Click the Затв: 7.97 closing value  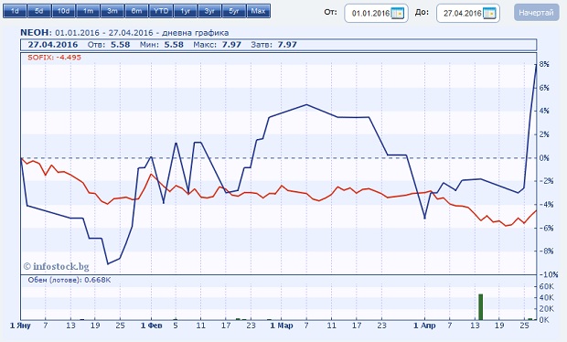tap(273, 45)
